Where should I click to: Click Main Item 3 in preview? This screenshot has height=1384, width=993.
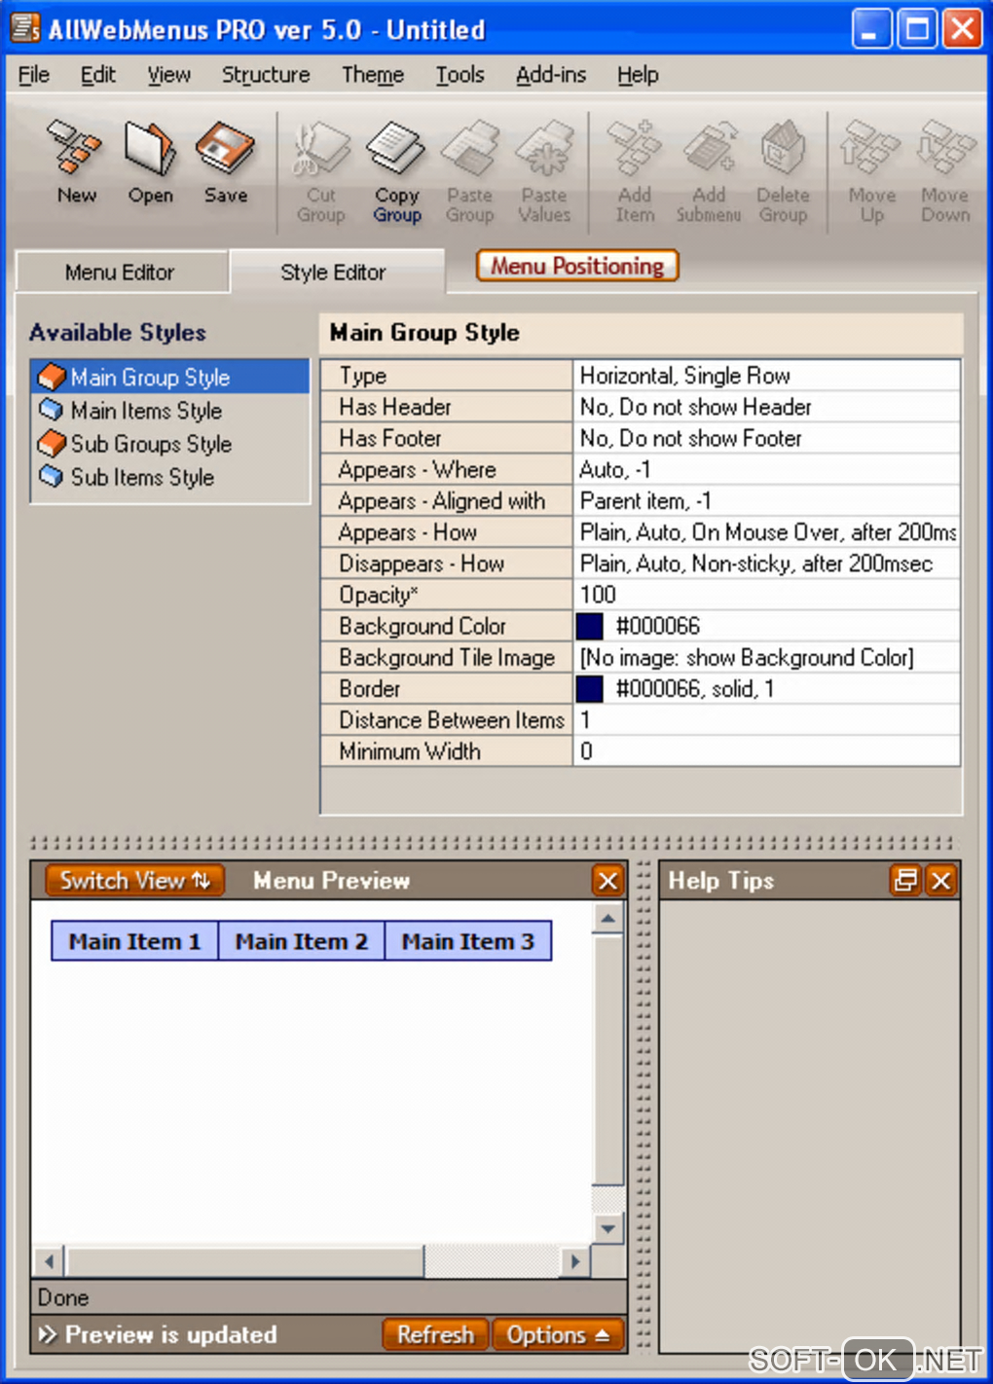coord(468,941)
